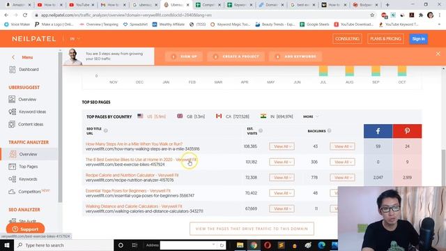This screenshot has height=251, width=446.
Task: Click Add Keywords step button
Action: (x=295, y=56)
